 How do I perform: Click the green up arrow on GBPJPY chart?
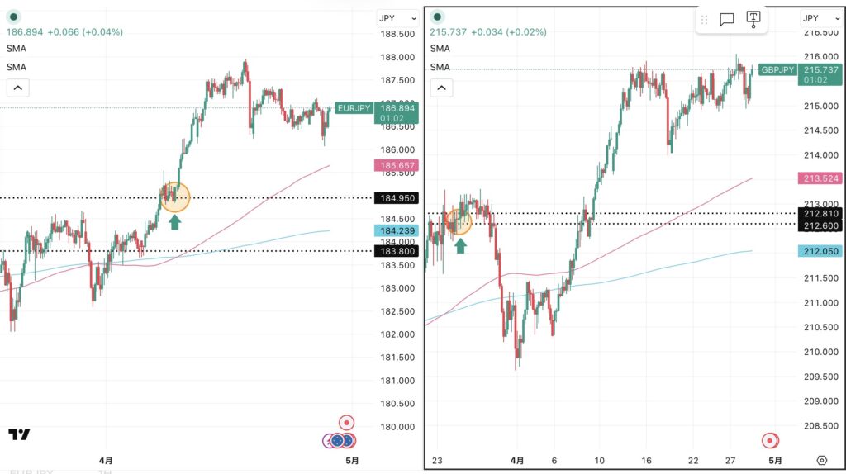(x=460, y=244)
